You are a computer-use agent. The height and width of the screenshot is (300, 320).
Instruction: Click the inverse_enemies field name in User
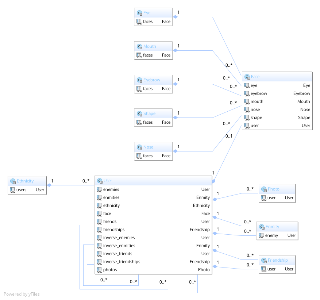click(119, 238)
